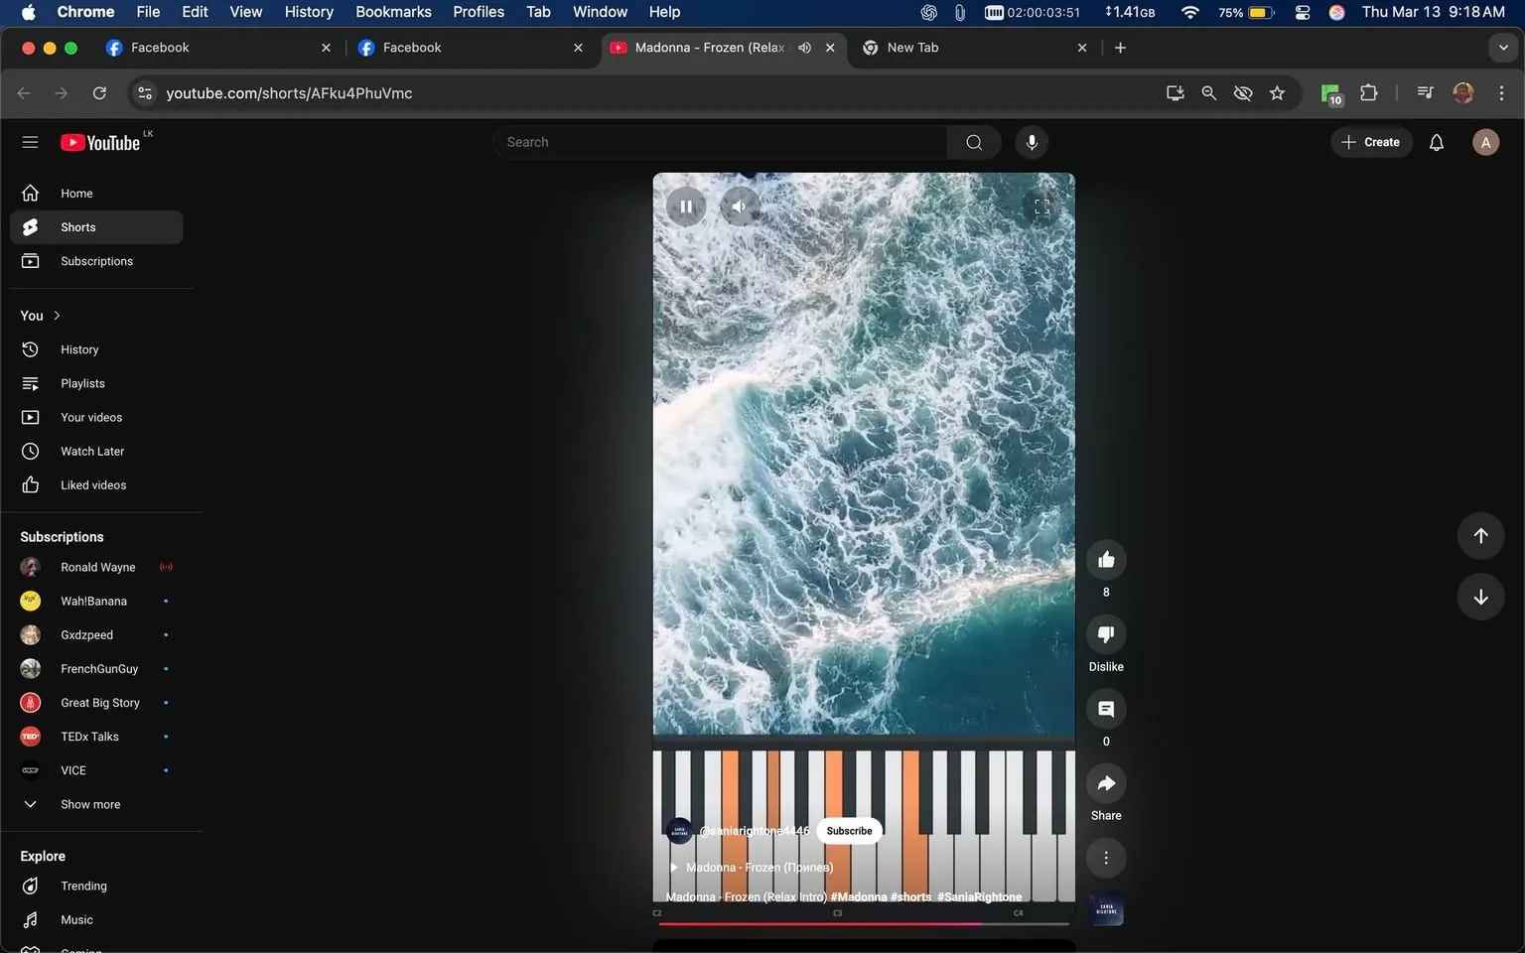Open YouTube notifications bell
This screenshot has width=1525, height=953.
coord(1436,141)
